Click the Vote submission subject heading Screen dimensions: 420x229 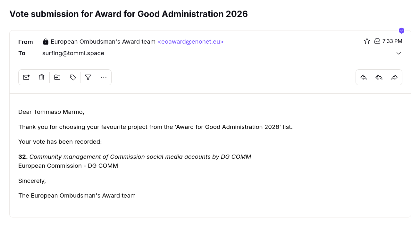[x=129, y=14]
